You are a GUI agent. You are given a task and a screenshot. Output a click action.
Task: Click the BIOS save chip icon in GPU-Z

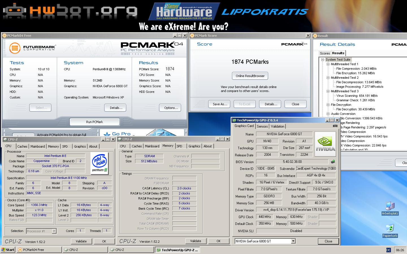(333, 162)
